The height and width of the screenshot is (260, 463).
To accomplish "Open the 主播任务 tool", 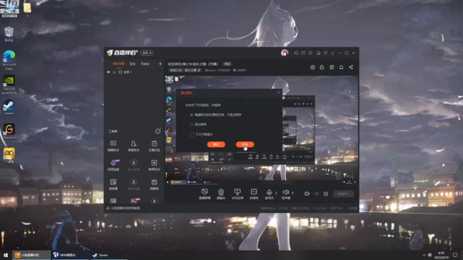I will (x=154, y=146).
